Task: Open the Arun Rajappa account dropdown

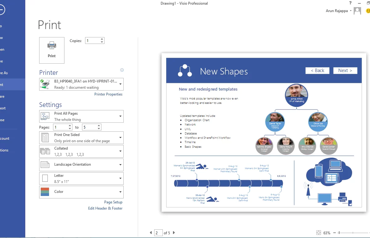Action: [339, 11]
